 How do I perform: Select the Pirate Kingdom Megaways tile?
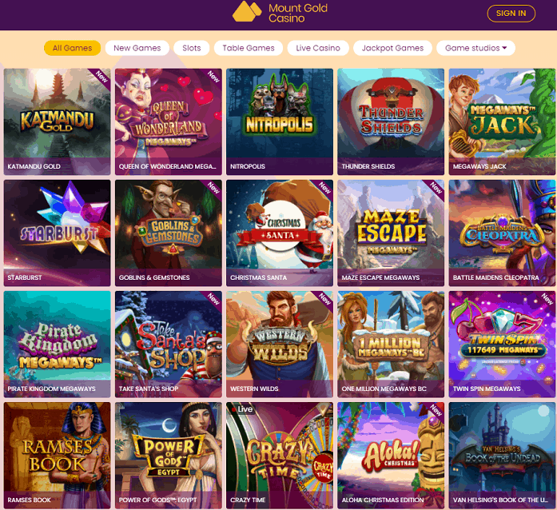58,344
